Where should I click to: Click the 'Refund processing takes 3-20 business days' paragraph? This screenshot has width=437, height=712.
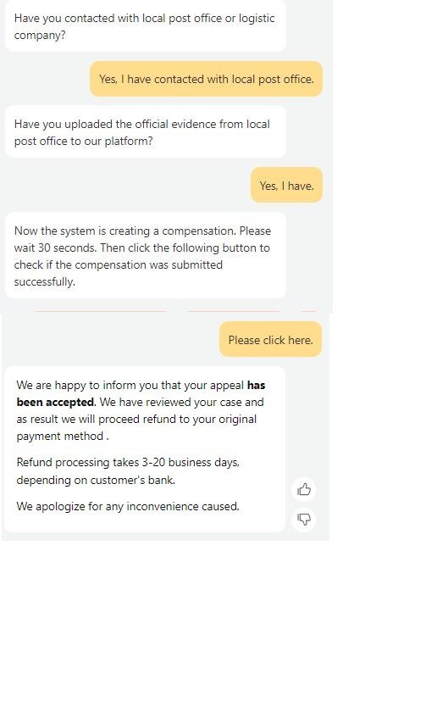coord(128,471)
